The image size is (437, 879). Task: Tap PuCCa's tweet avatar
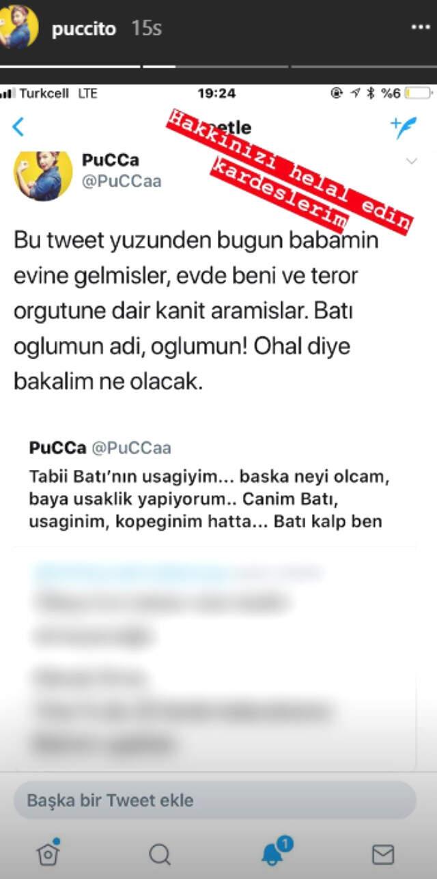43,176
